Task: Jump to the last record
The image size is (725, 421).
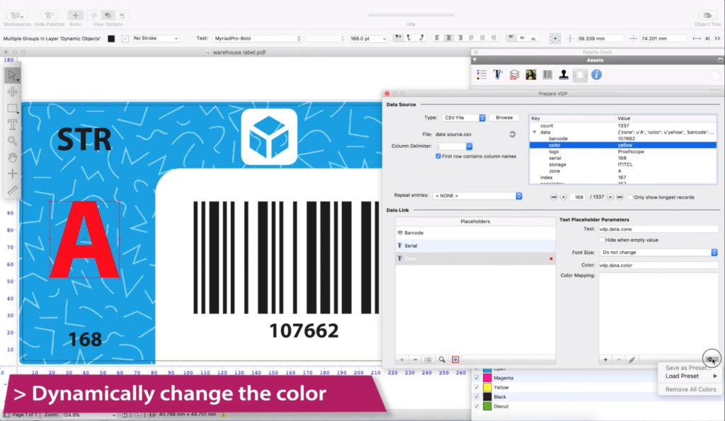Action: (x=620, y=197)
